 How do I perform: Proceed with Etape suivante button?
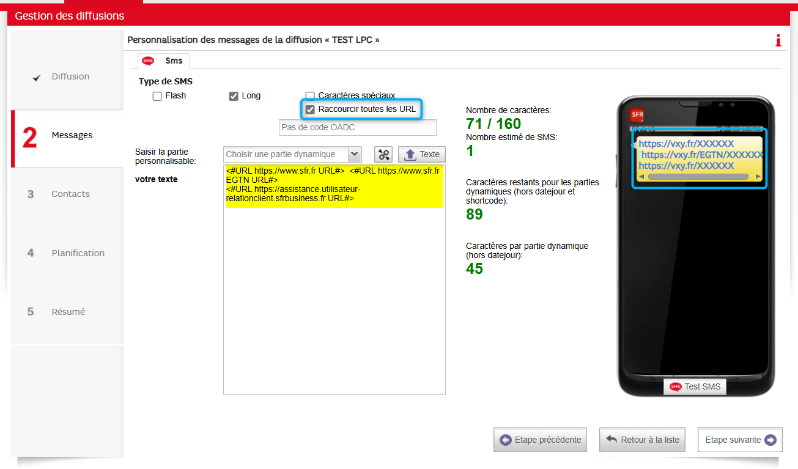739,440
